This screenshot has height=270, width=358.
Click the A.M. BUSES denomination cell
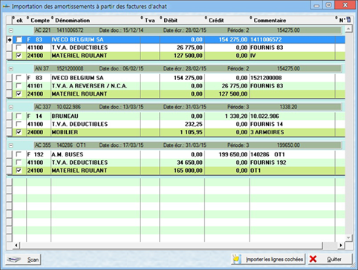pyautogui.click(x=96, y=154)
